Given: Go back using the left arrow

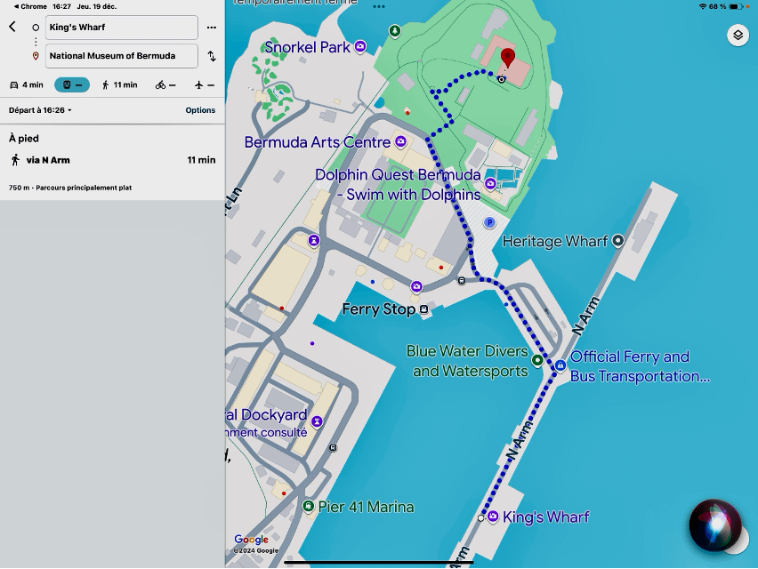Looking at the screenshot, I should tap(12, 27).
